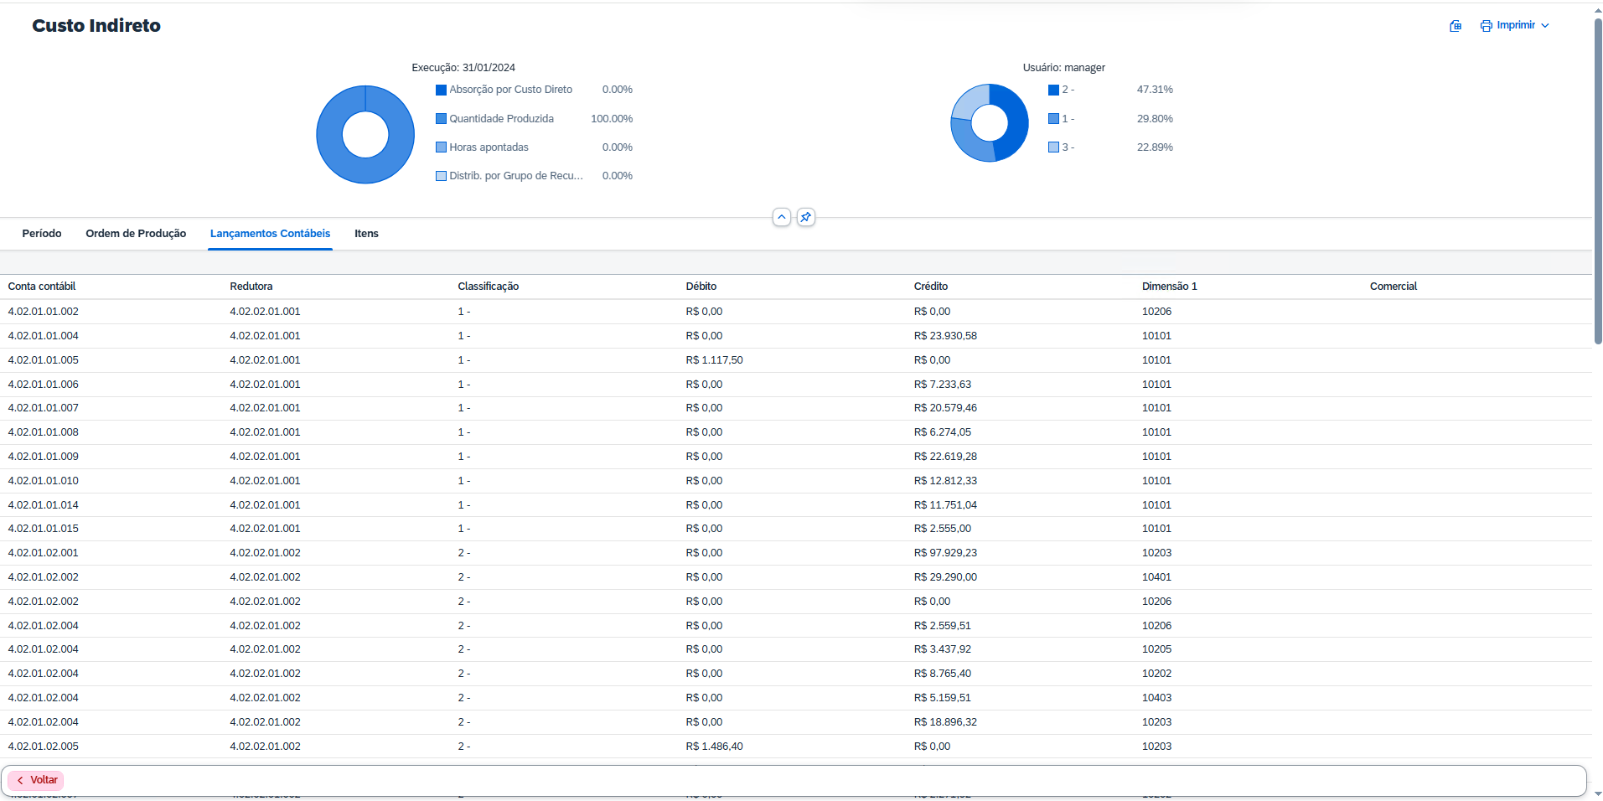Image resolution: width=1603 pixels, height=801 pixels.
Task: Collapse the header with the chevron-up button
Action: 781,218
